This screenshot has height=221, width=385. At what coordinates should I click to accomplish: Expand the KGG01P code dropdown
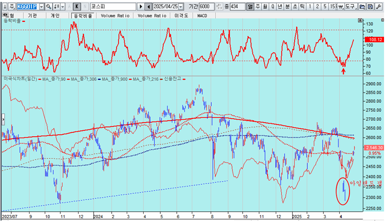point(41,7)
